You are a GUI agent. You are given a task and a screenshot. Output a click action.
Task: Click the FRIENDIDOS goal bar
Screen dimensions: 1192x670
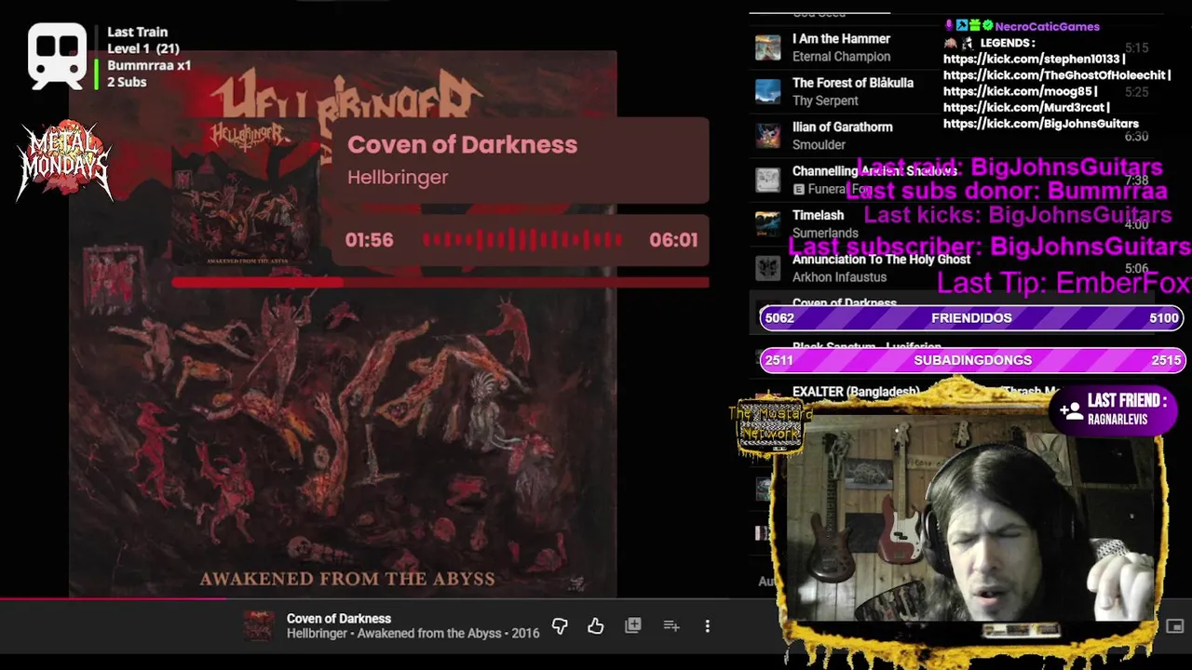[x=971, y=317]
